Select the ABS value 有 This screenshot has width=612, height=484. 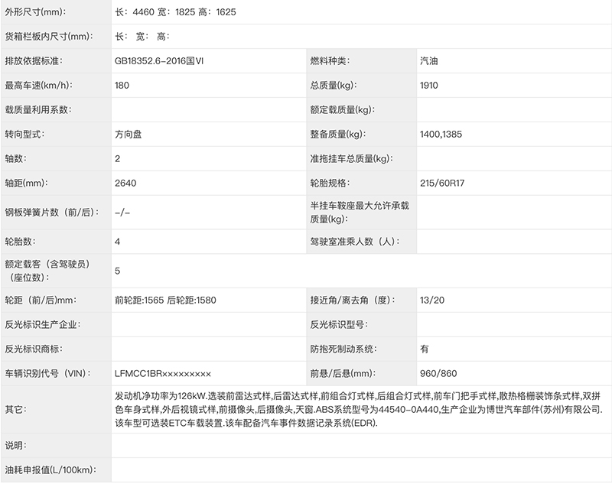pyautogui.click(x=425, y=349)
